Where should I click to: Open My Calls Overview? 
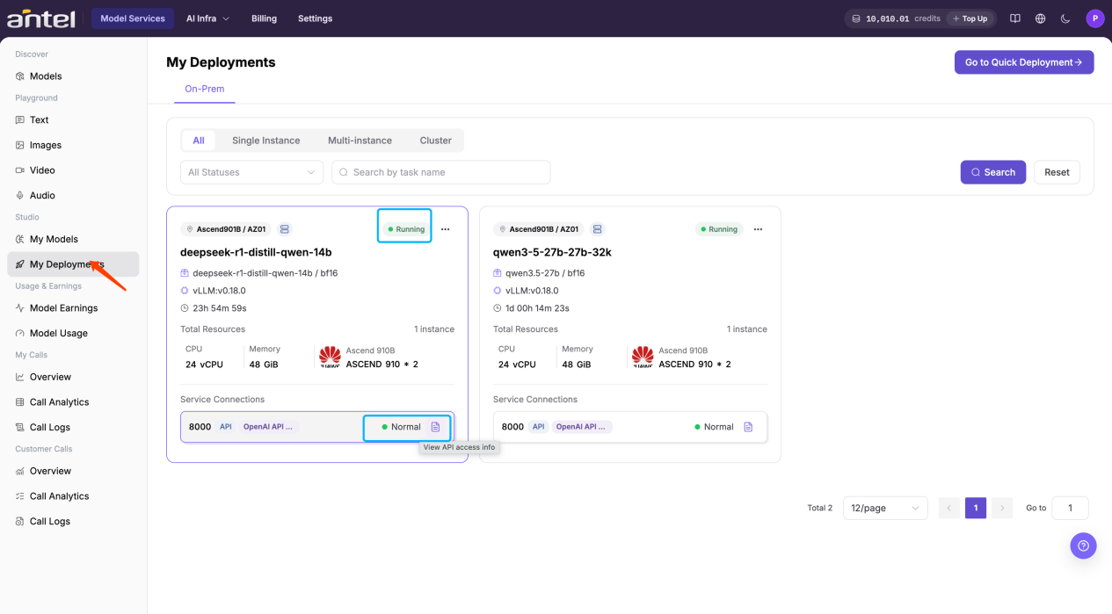coord(73,377)
